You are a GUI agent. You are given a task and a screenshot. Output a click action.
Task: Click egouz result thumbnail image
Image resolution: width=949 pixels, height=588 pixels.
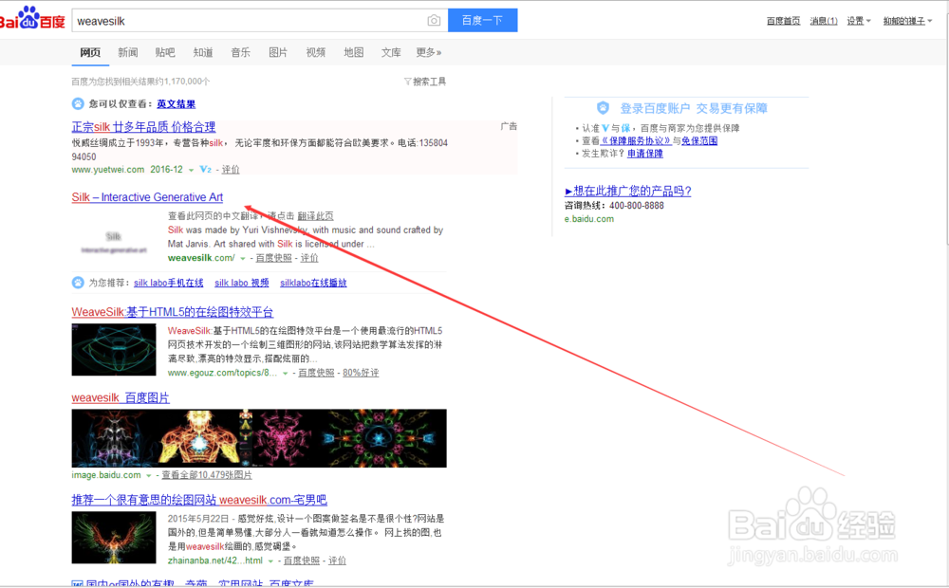[x=114, y=350]
